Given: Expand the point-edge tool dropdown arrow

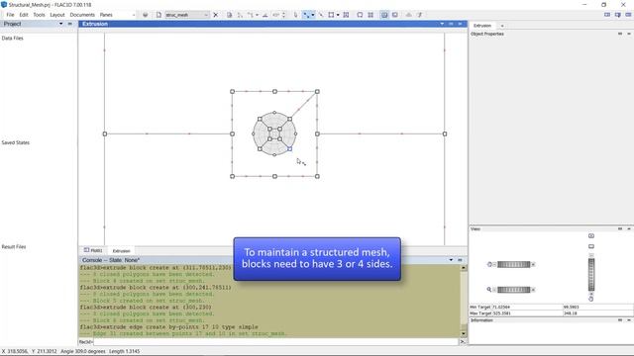Looking at the screenshot, I should point(313,15).
